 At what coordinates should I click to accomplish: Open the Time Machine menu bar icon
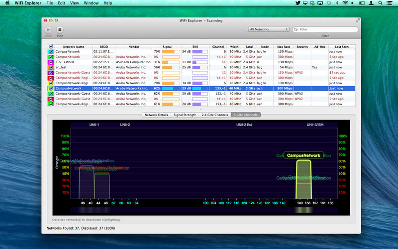point(329,3)
